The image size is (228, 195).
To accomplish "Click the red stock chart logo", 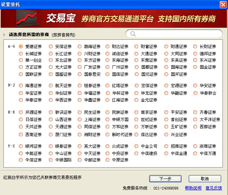I will 27,19.
